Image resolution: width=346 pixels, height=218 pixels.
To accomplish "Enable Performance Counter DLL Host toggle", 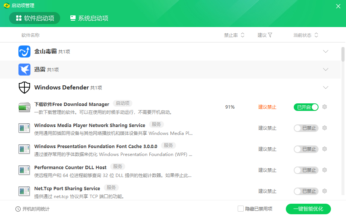I will tap(306, 170).
